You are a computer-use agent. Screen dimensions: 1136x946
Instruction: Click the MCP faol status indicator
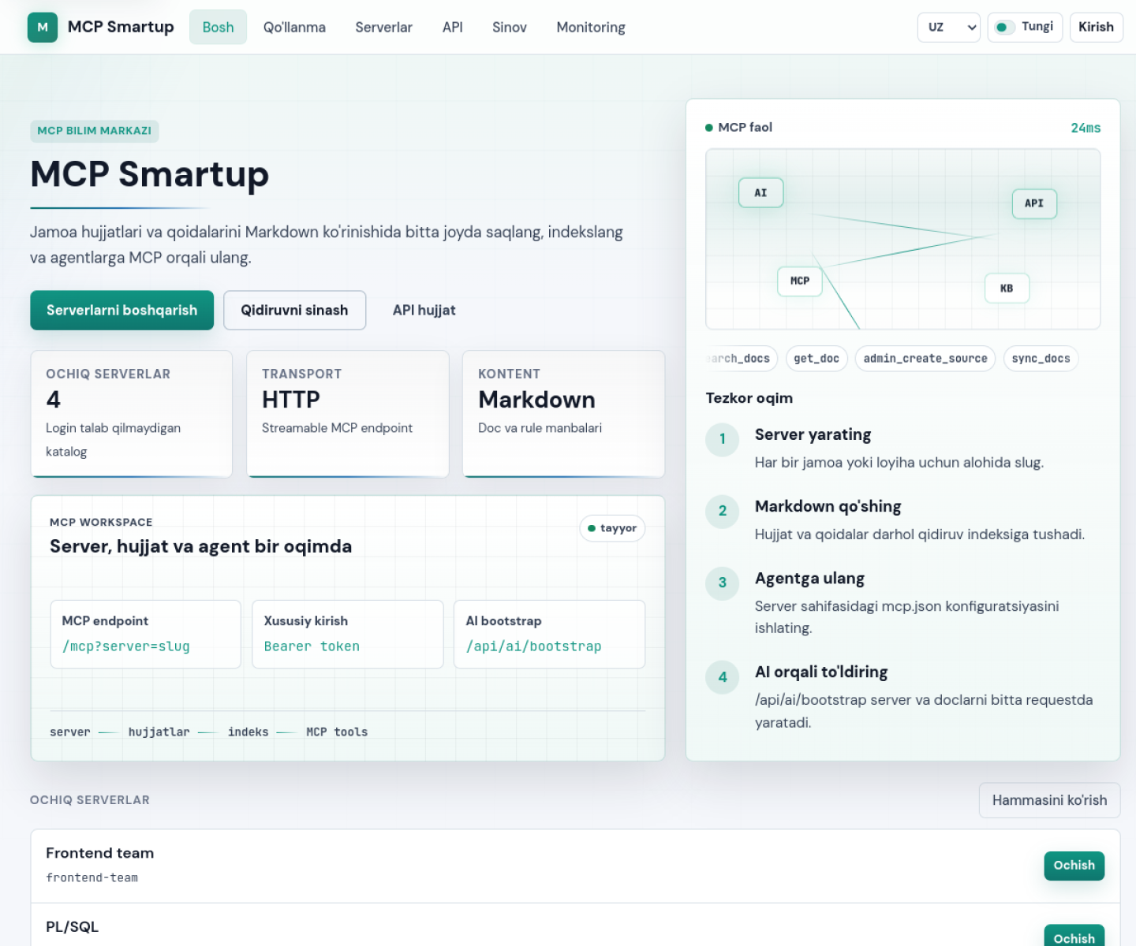pyautogui.click(x=738, y=127)
